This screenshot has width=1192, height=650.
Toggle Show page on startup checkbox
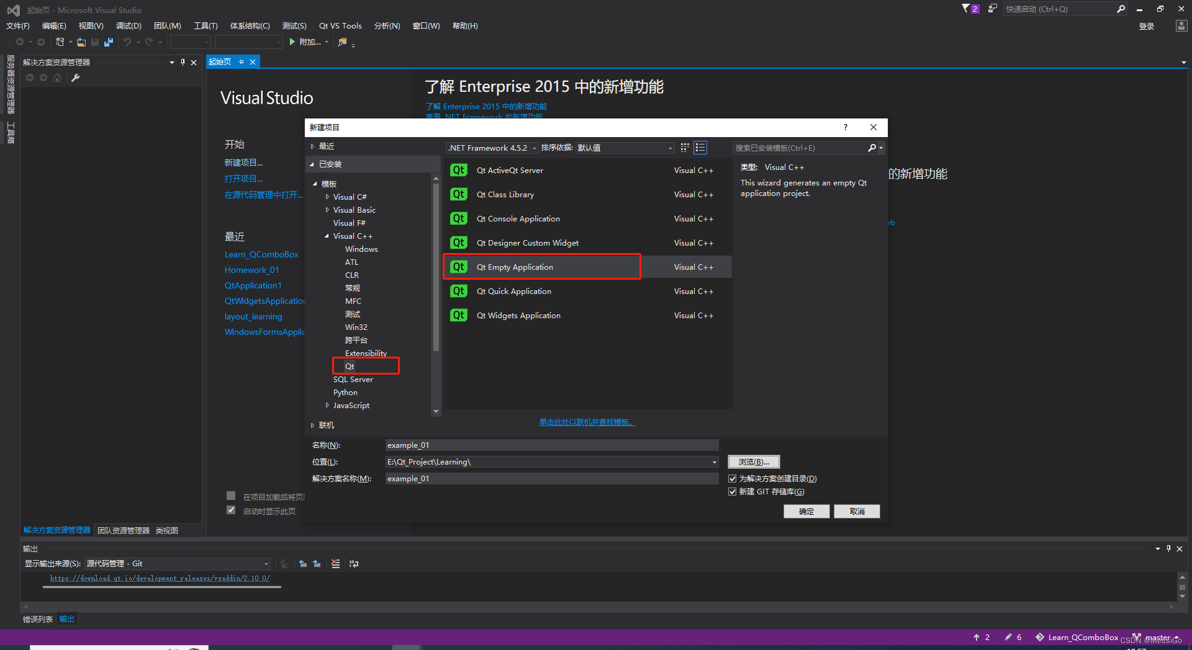(231, 510)
